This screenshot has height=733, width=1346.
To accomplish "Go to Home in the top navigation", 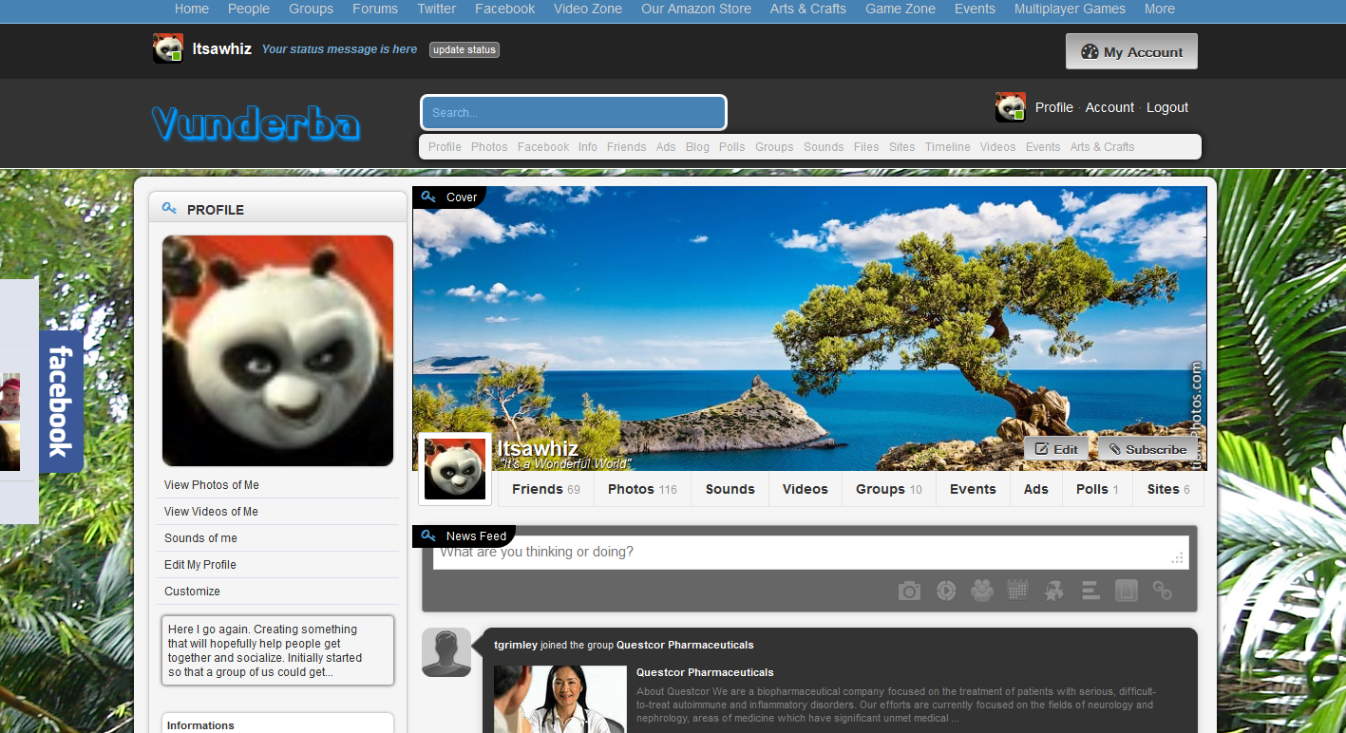I will click(x=192, y=9).
